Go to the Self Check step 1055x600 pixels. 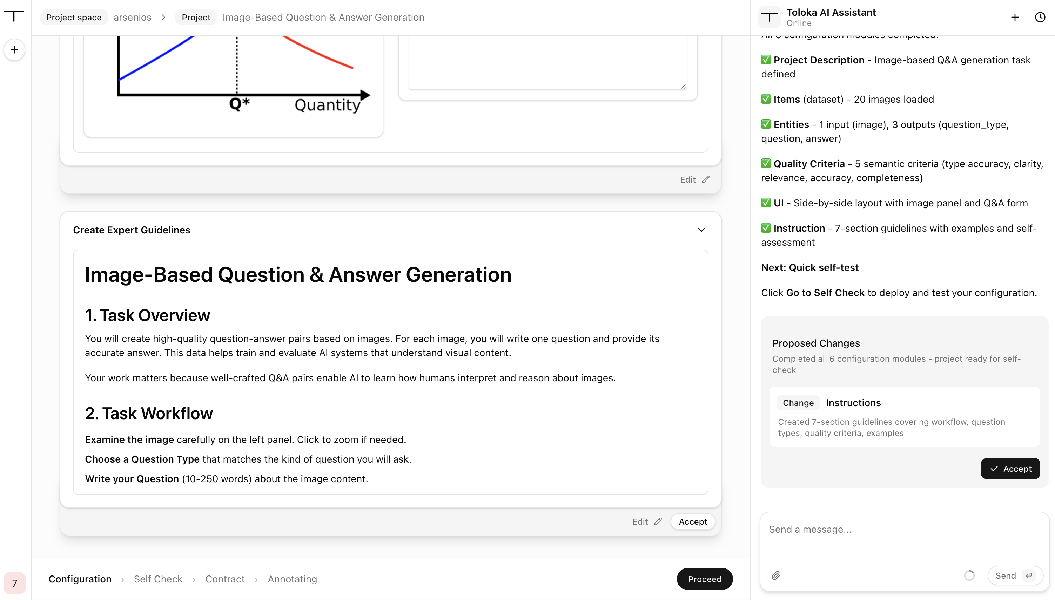tap(158, 579)
